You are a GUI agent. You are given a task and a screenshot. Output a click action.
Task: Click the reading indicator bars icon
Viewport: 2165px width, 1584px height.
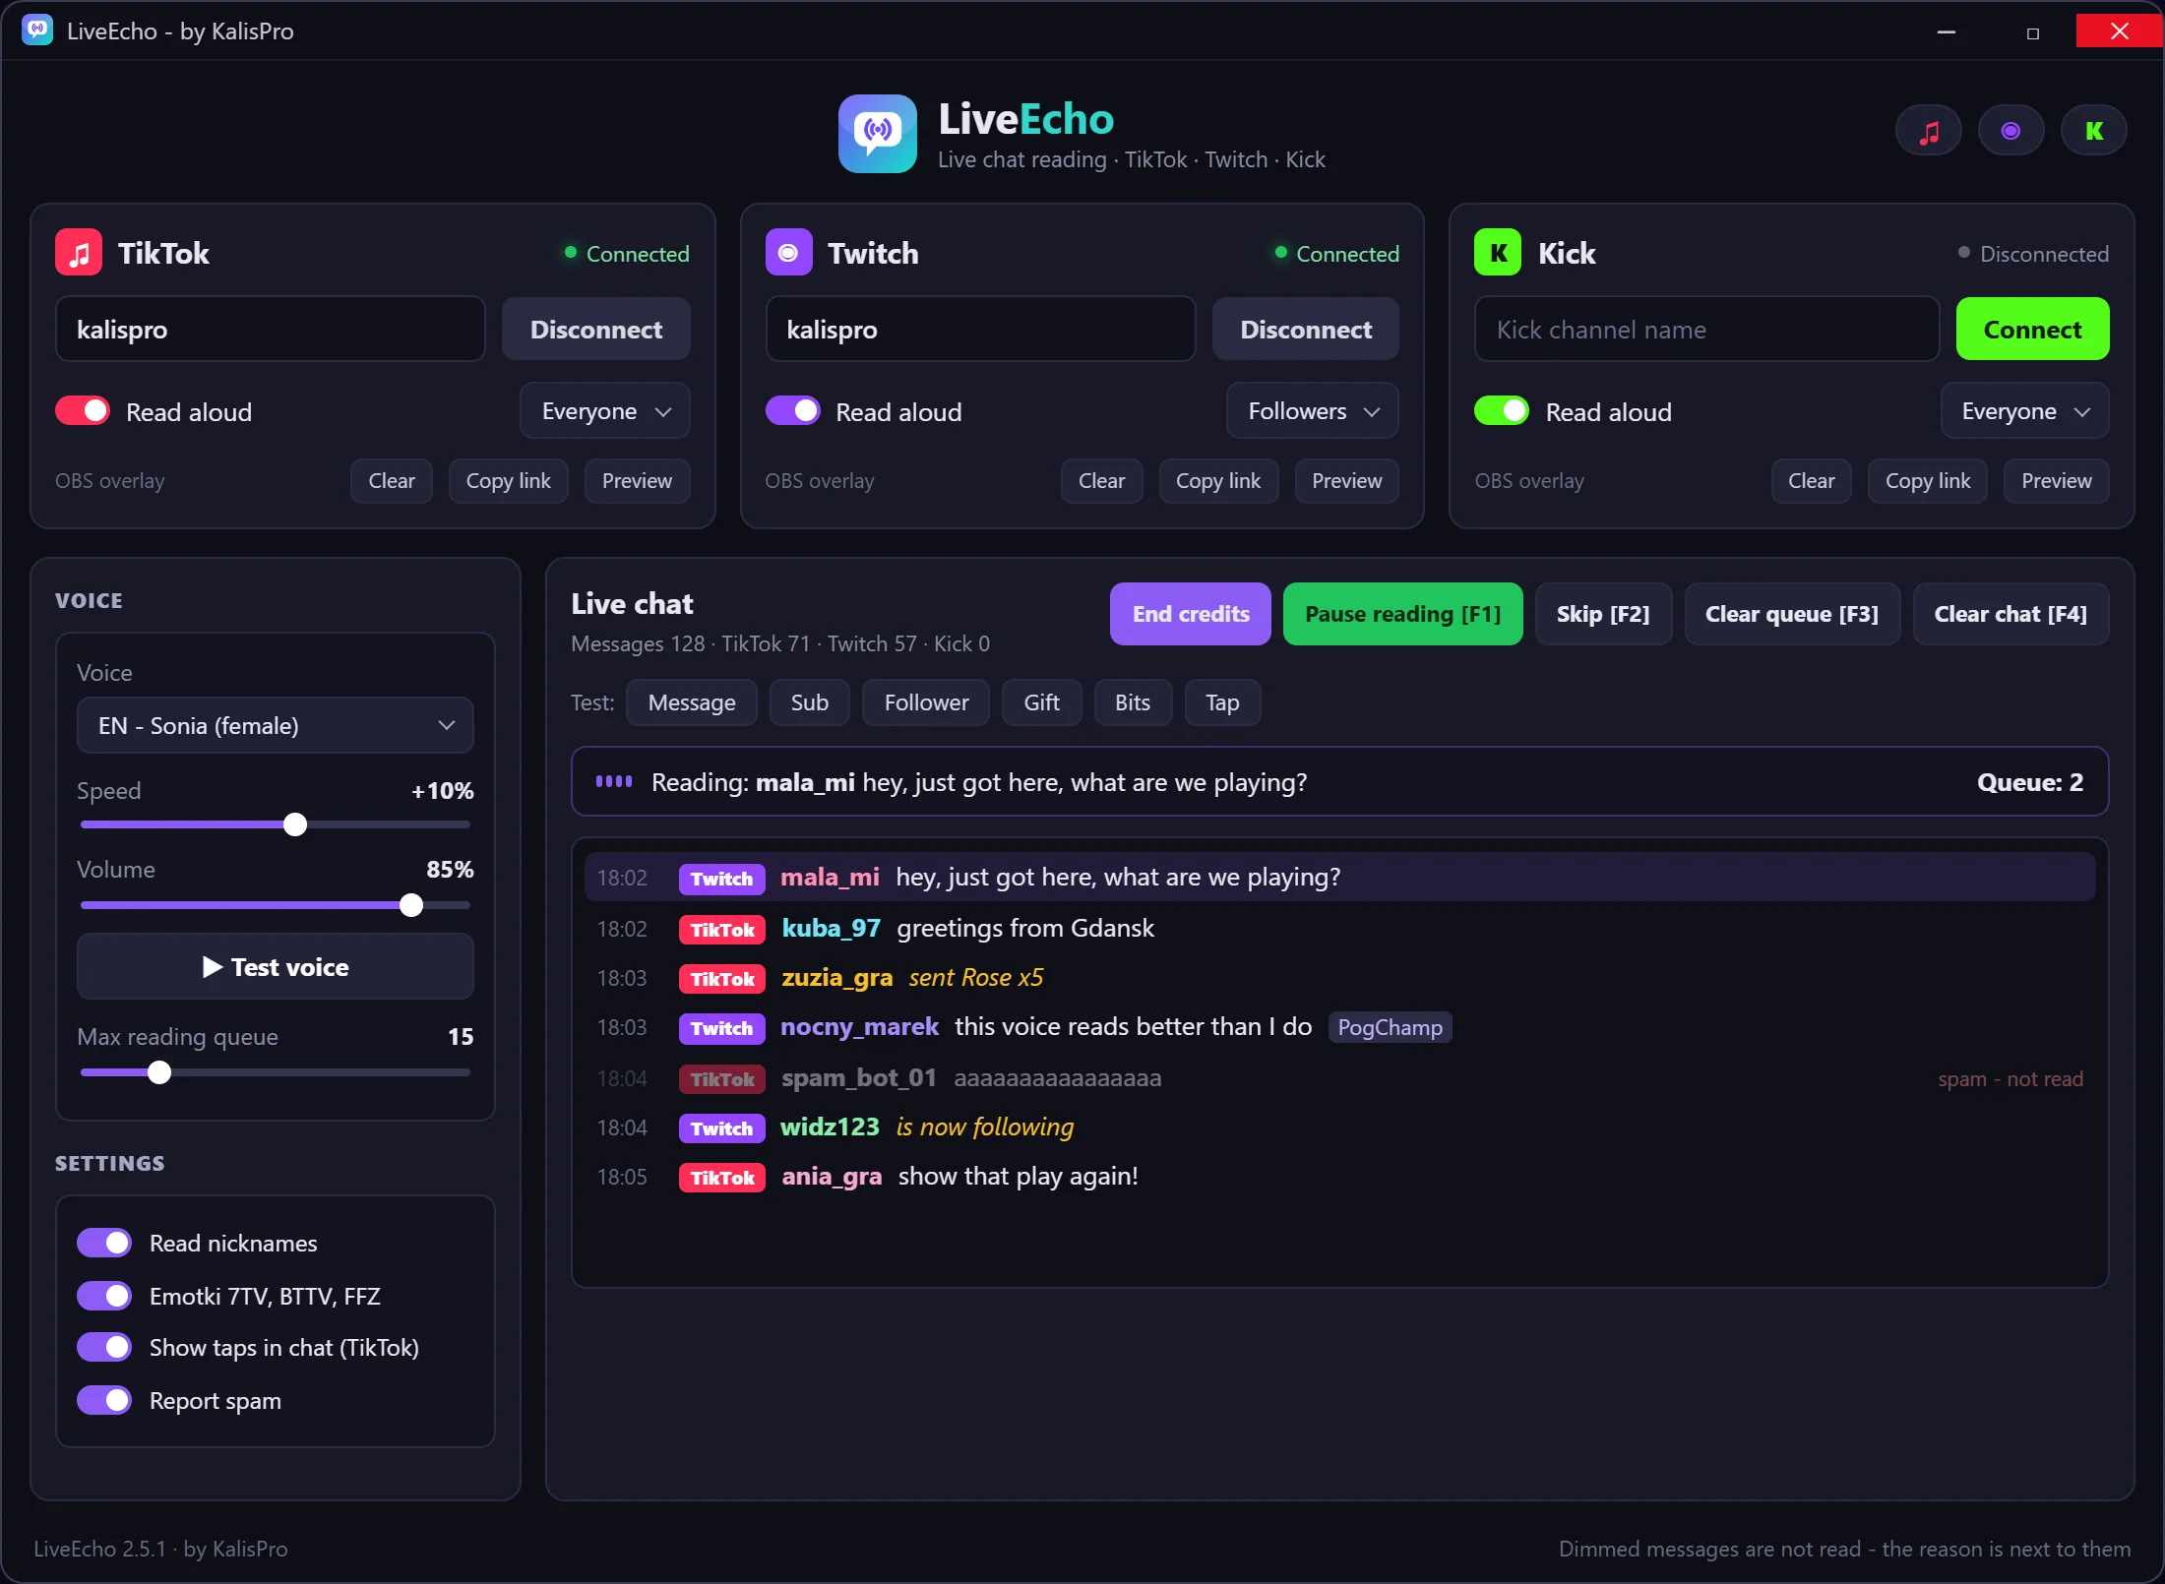tap(614, 782)
